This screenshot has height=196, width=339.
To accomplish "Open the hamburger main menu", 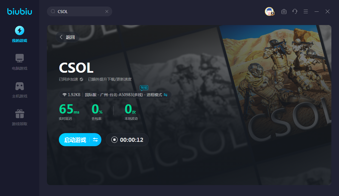I will click(306, 11).
